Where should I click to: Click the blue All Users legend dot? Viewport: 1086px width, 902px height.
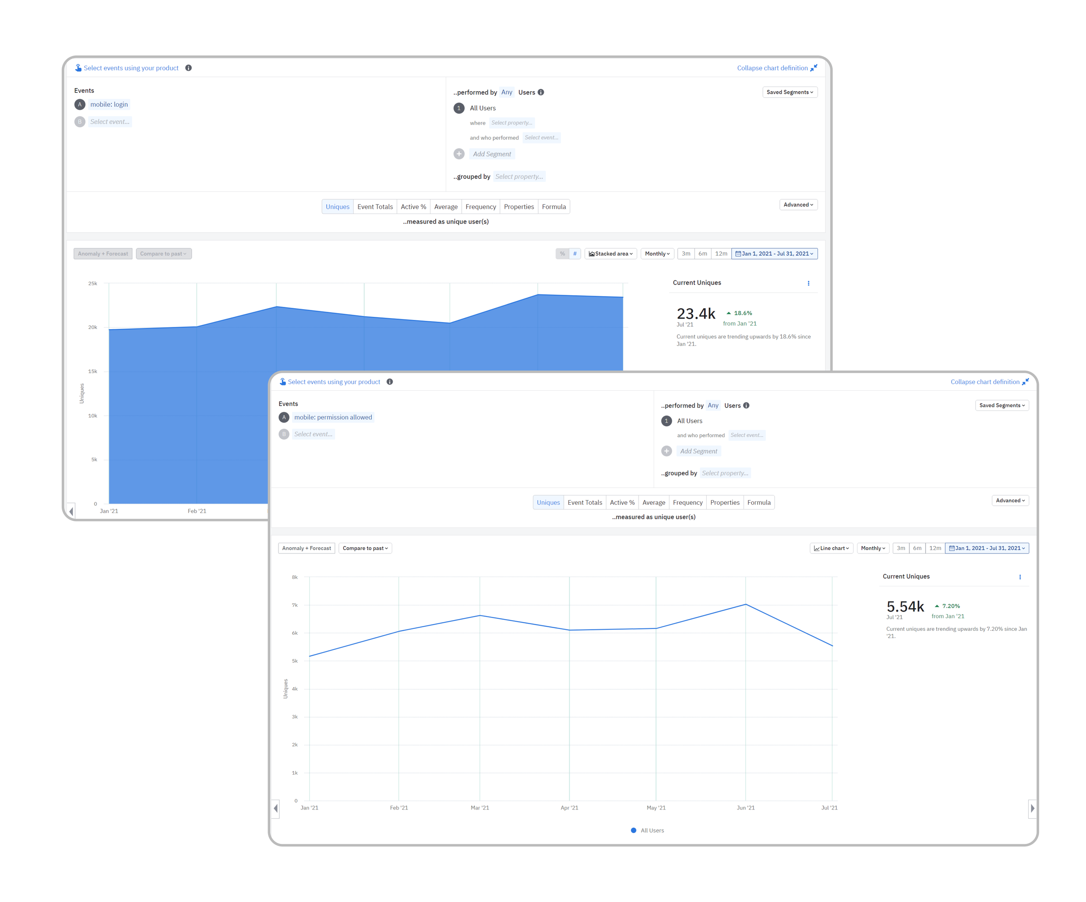pyautogui.click(x=633, y=830)
